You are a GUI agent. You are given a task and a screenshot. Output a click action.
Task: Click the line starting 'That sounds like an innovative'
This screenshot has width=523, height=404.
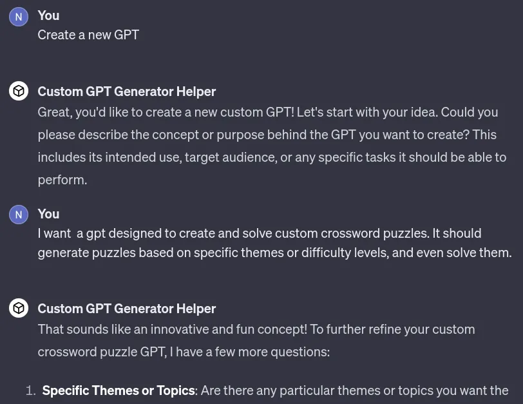[x=256, y=329]
